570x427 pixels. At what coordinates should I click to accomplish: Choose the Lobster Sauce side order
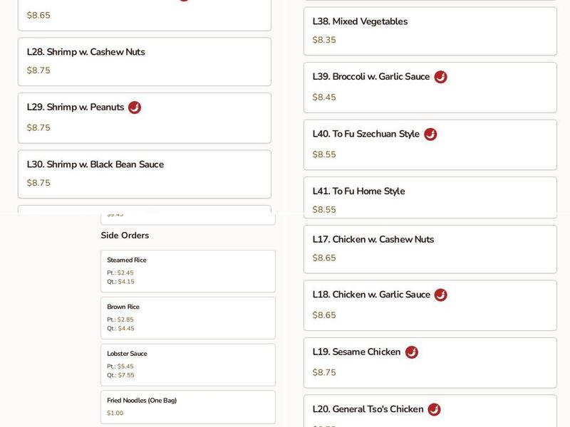pyautogui.click(x=187, y=364)
